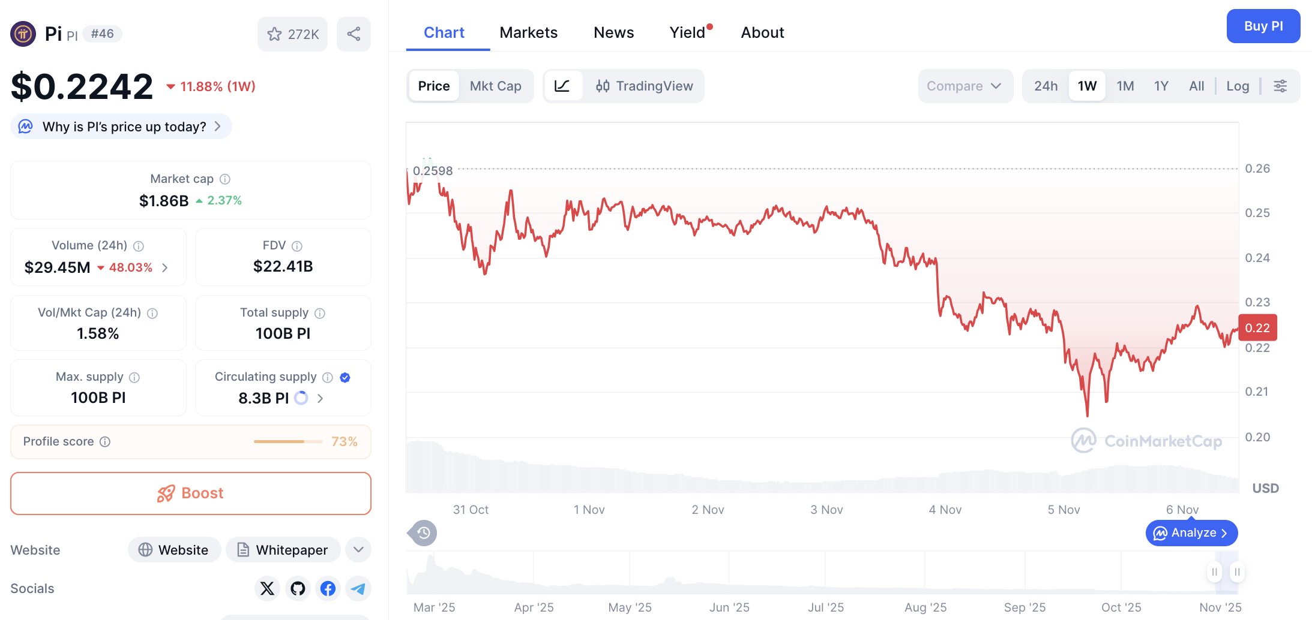The width and height of the screenshot is (1312, 620).
Task: Share the Pi coin page
Action: [x=354, y=34]
